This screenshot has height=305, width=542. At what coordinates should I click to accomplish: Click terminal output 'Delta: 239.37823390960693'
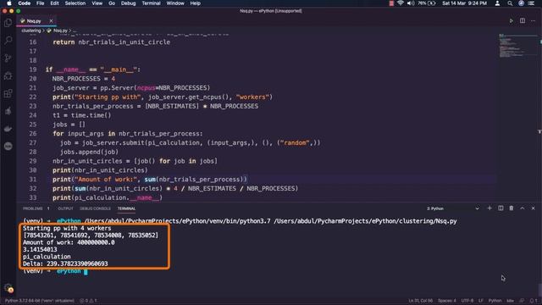[x=65, y=263]
